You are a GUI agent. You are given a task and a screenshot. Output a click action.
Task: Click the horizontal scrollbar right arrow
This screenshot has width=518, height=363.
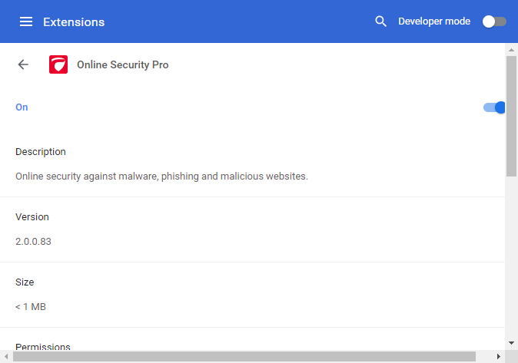click(x=499, y=356)
